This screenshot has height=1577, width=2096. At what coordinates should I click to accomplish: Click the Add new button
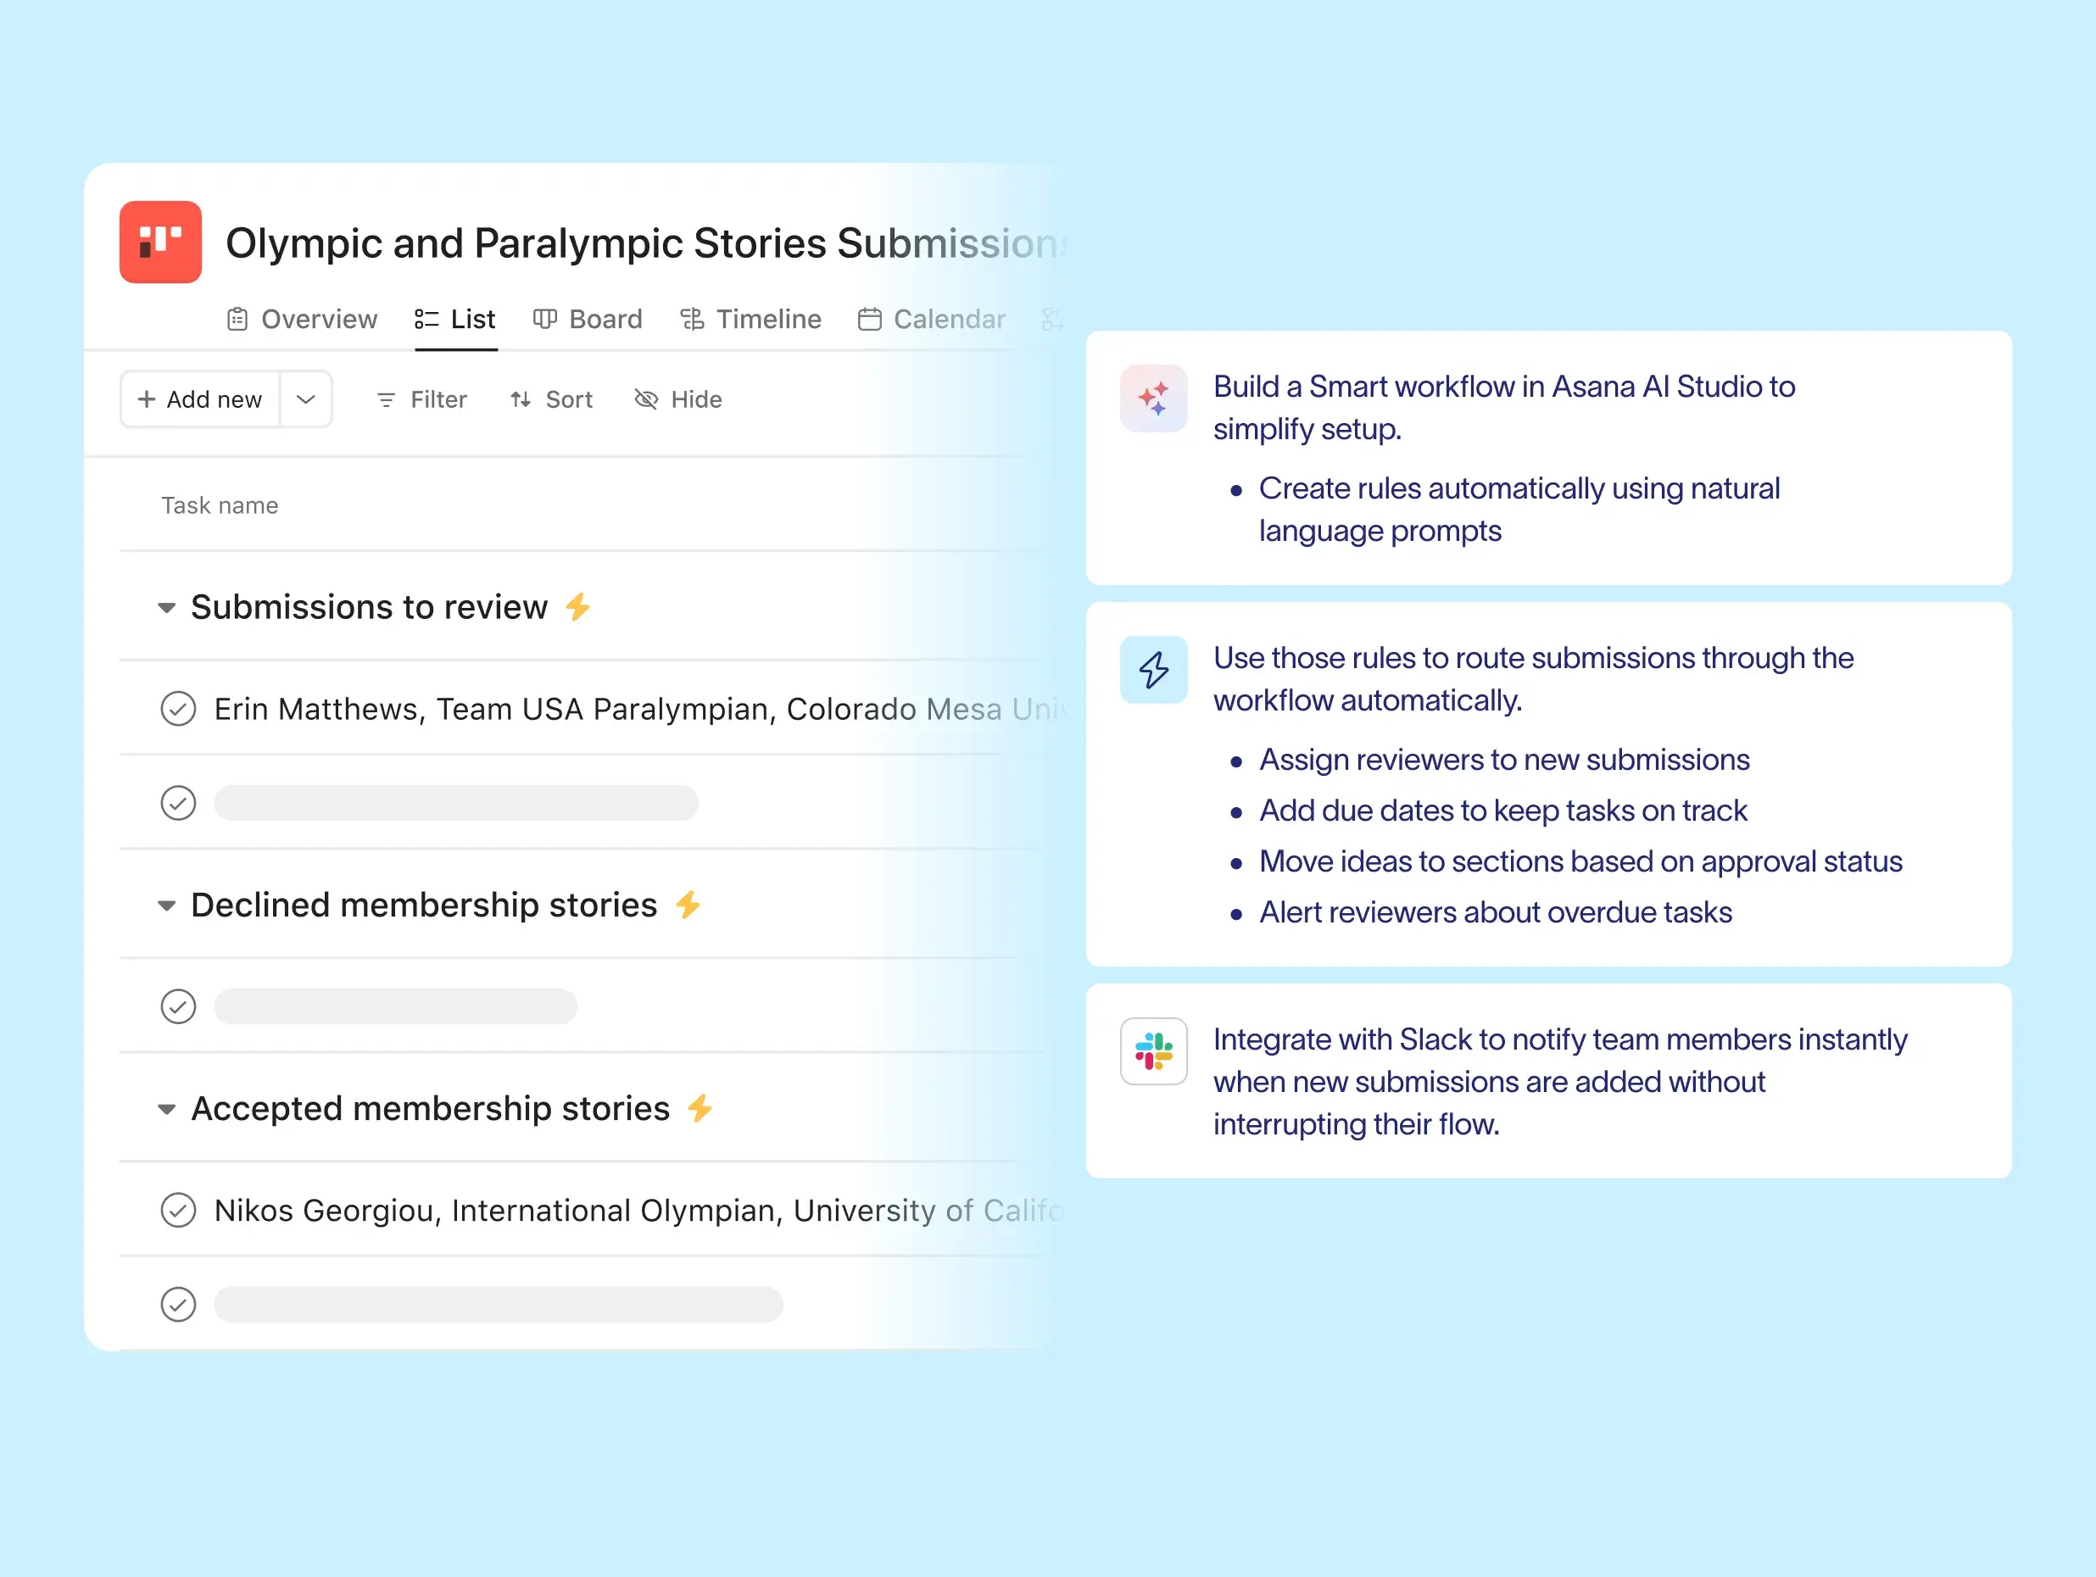tap(200, 399)
